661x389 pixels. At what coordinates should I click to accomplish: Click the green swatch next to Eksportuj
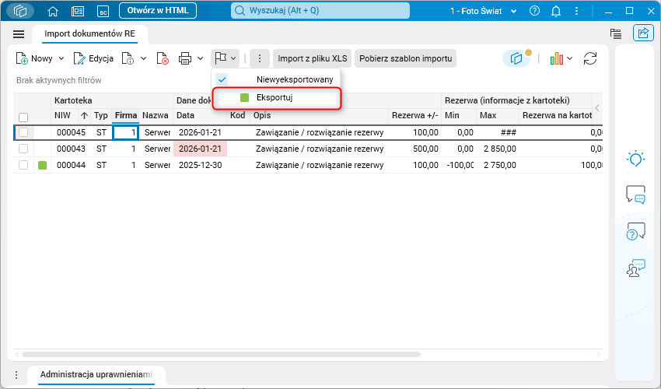click(x=244, y=98)
